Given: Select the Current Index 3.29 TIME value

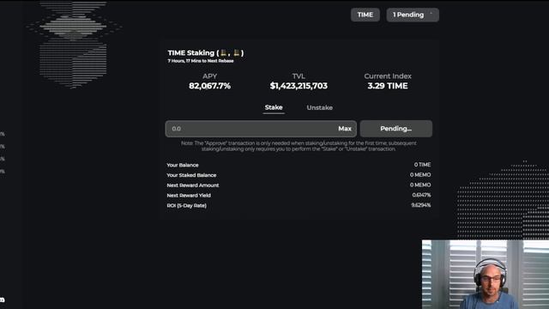Looking at the screenshot, I should (x=388, y=86).
